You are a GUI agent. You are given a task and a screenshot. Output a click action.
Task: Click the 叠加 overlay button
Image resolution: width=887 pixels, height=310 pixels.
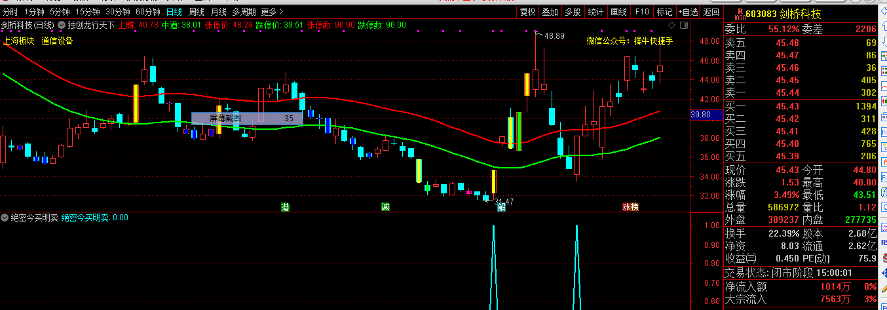click(x=550, y=12)
